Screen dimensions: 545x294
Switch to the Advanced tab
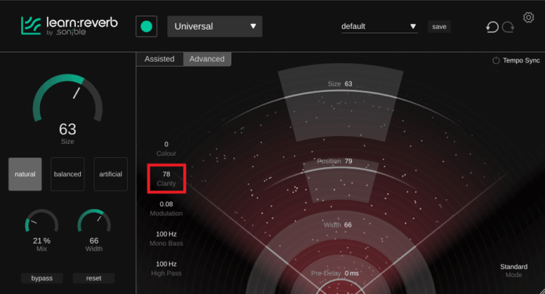point(207,60)
